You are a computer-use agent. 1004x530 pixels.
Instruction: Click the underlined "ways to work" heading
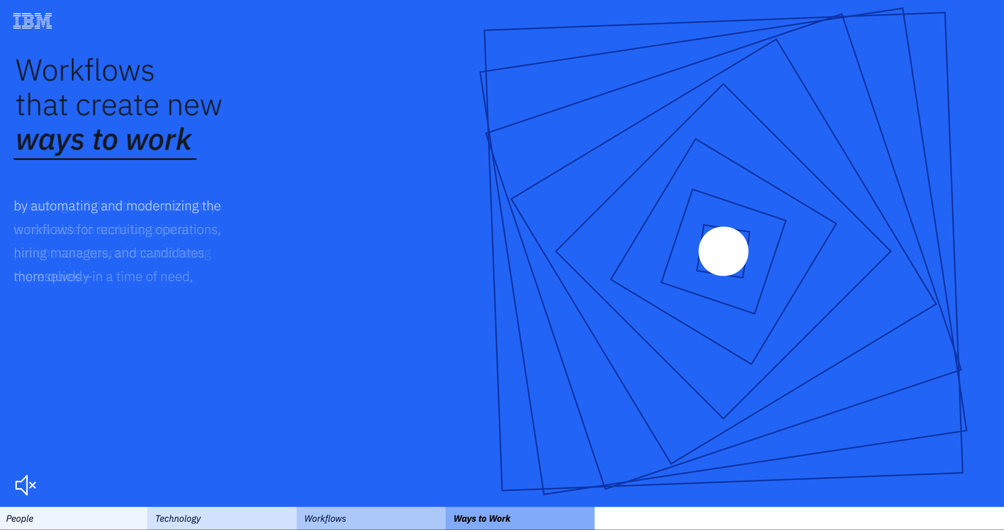[104, 140]
